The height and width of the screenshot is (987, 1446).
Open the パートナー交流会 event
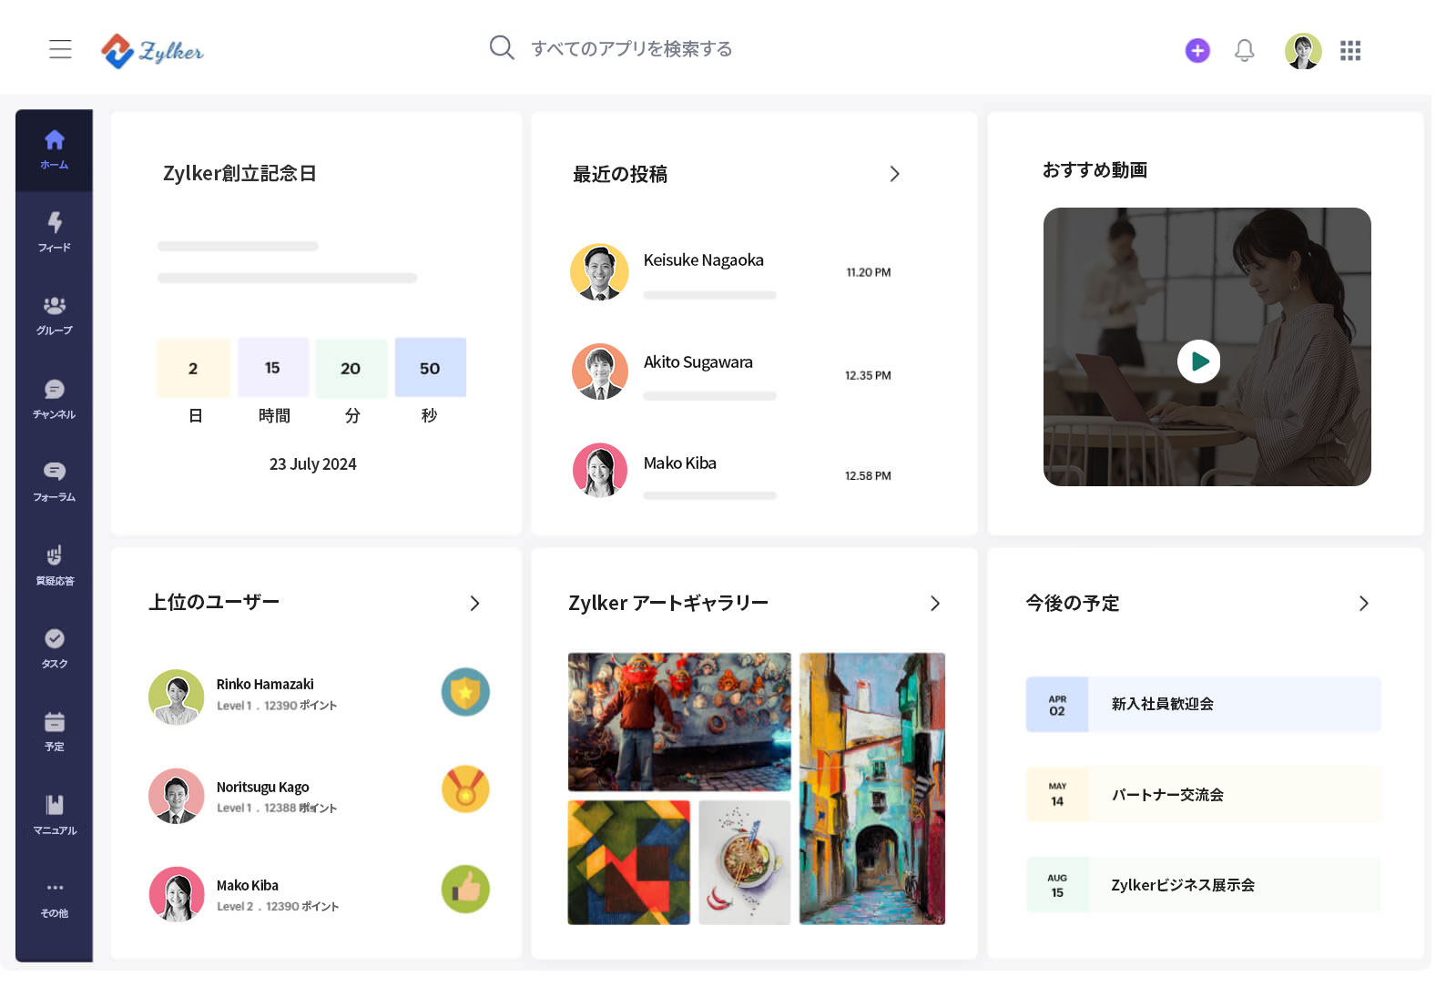1204,795
